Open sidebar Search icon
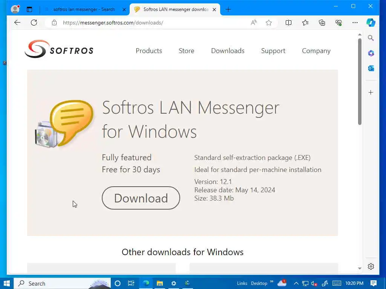 click(x=371, y=38)
